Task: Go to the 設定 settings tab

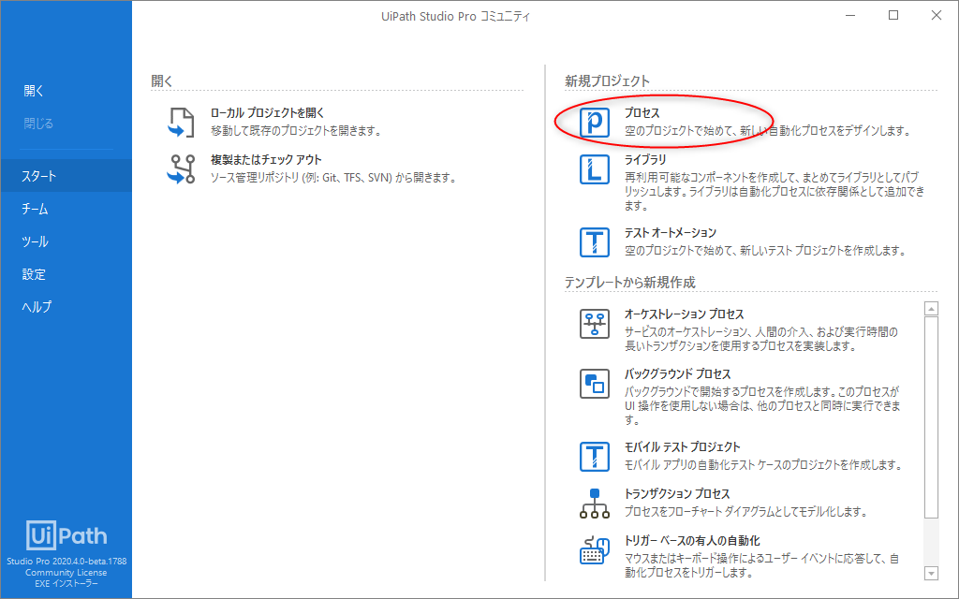Action: coord(34,274)
